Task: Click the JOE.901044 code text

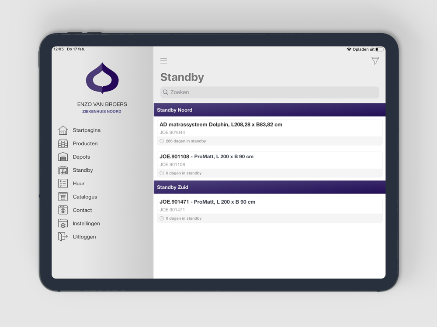Action: (172, 133)
